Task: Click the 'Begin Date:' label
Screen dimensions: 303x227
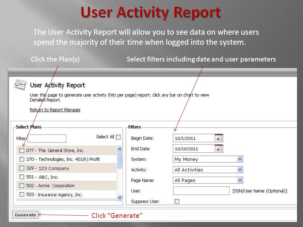Action: [x=142, y=138]
